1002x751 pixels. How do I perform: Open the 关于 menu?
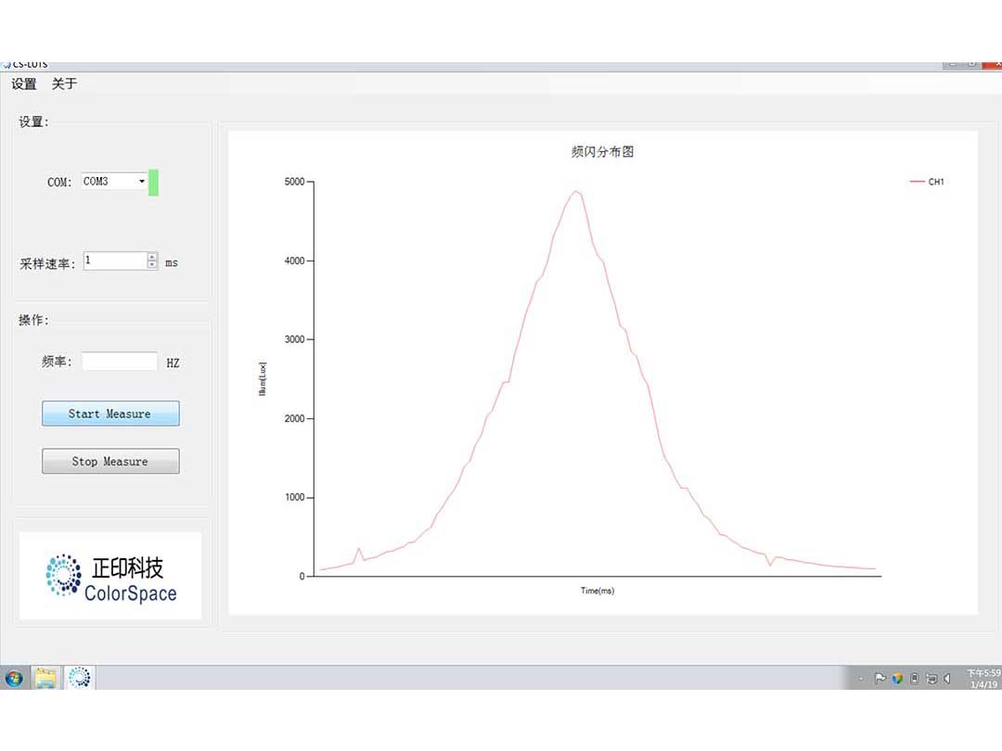click(64, 84)
